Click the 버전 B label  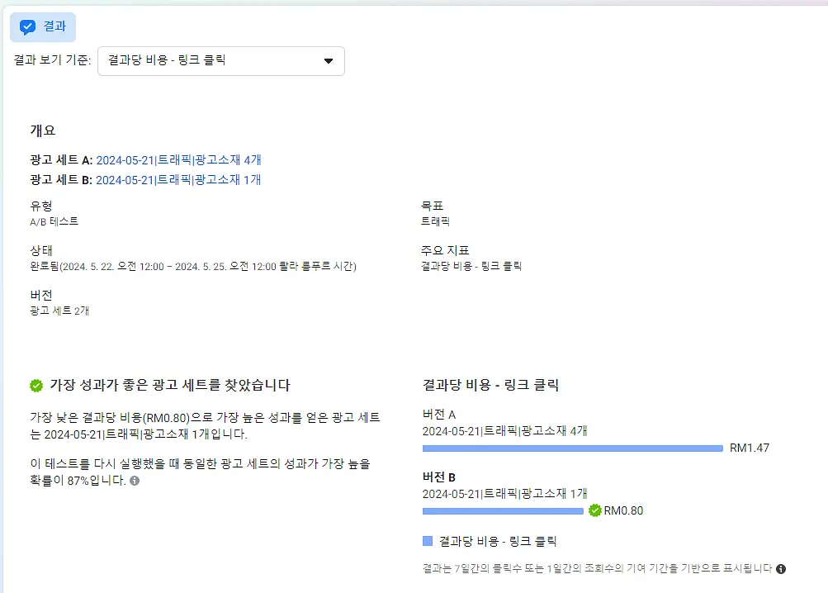point(439,477)
